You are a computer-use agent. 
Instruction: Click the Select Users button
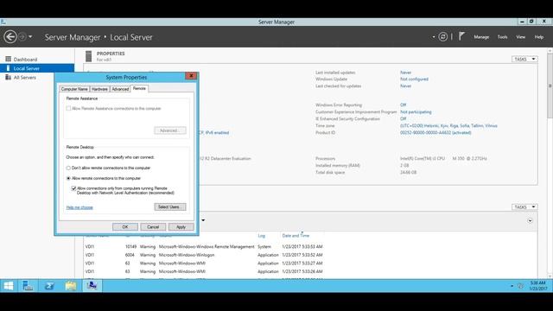pyautogui.click(x=170, y=207)
